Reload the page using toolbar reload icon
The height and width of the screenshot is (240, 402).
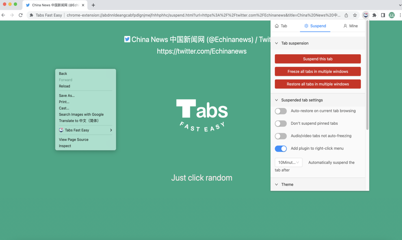coord(21,15)
